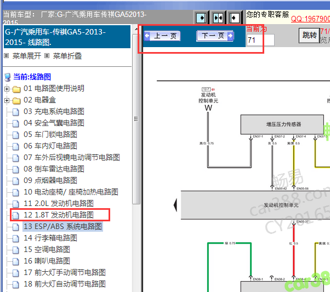Open 05 车门锁电路图
330x292 pixels.
coord(50,134)
